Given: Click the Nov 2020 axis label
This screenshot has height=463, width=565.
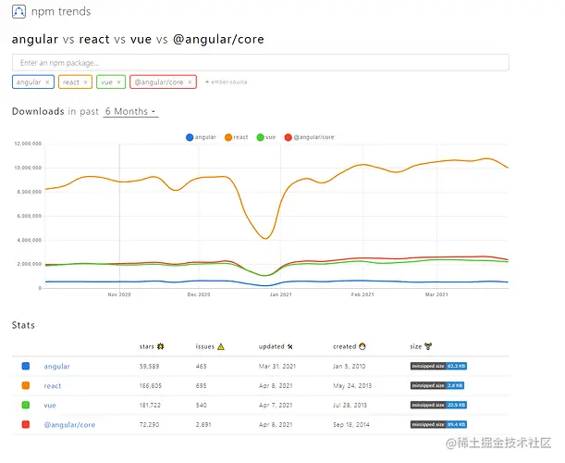Looking at the screenshot, I should tap(119, 294).
